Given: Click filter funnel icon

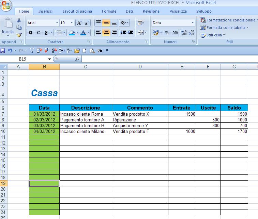Looking at the screenshot, I should 100,51.
